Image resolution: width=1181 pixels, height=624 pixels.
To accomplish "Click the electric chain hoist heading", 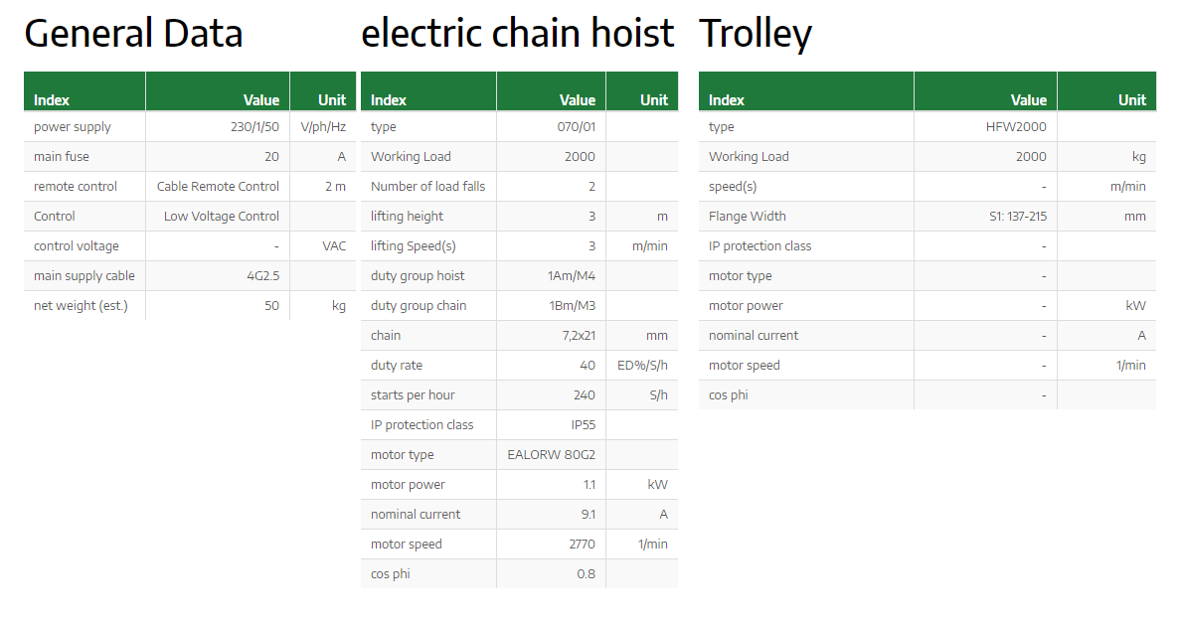I will coord(518,34).
